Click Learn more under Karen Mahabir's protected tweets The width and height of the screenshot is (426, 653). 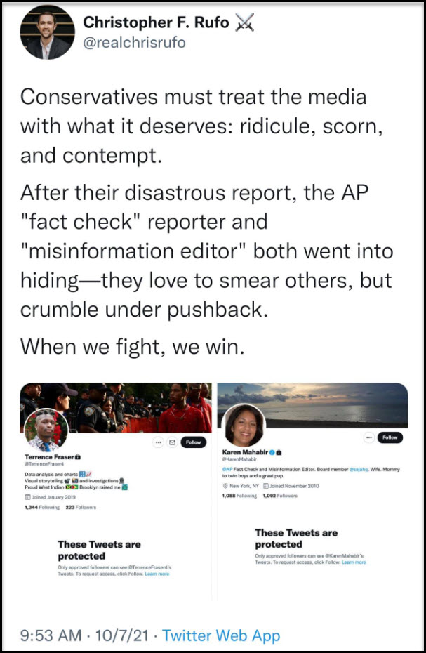point(354,562)
